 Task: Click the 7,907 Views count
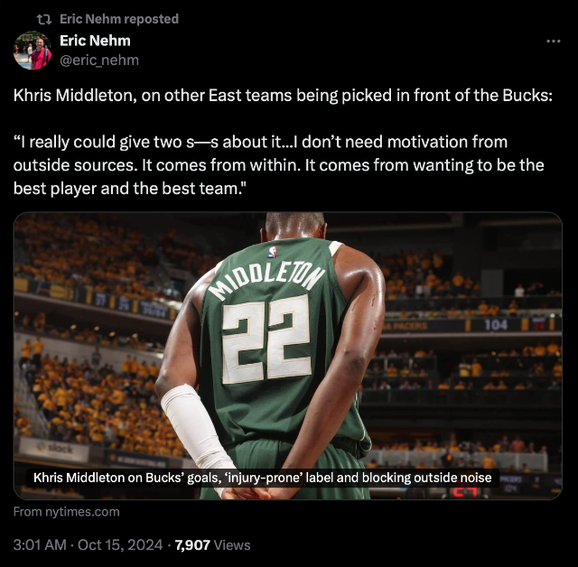coord(212,545)
